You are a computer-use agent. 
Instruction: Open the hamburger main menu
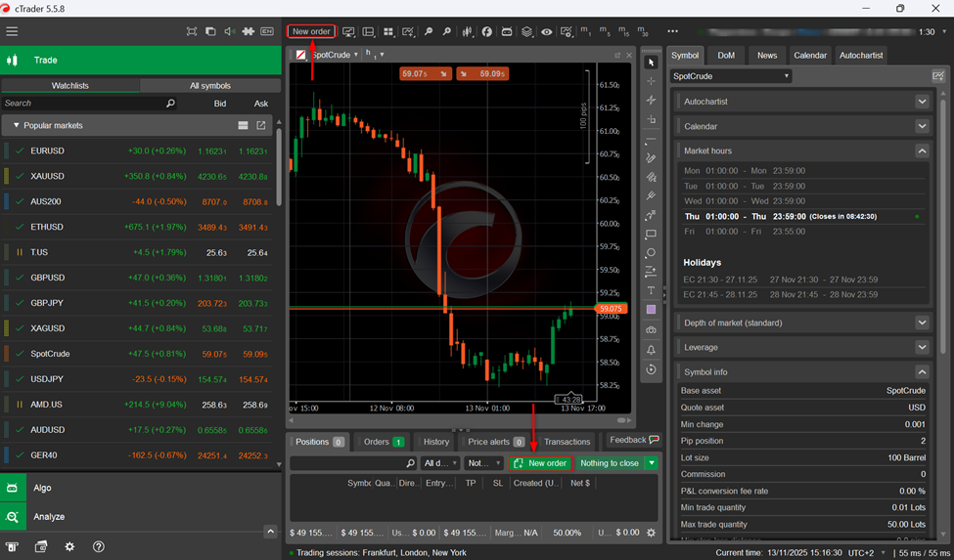coord(12,31)
